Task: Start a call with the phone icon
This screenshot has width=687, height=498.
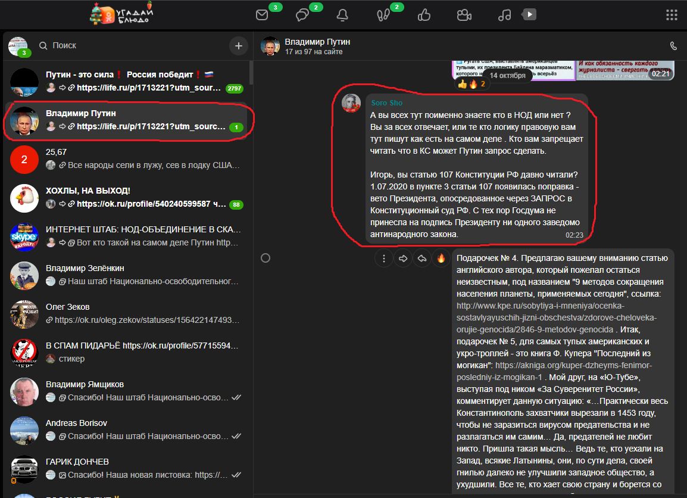Action: click(673, 46)
